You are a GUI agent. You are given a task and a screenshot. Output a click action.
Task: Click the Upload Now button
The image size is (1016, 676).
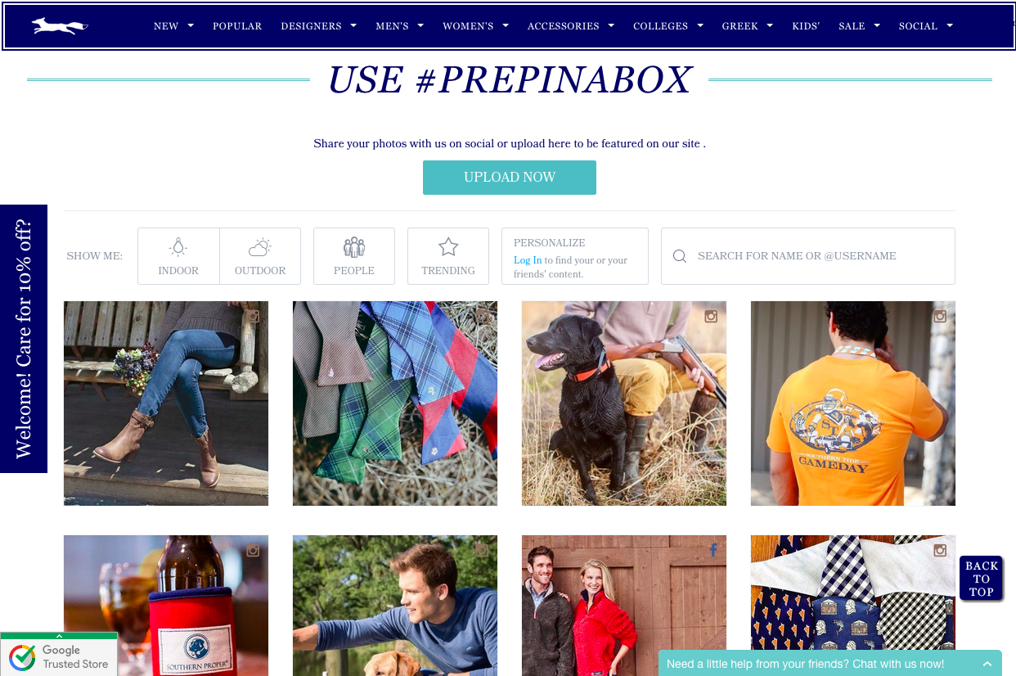(510, 178)
